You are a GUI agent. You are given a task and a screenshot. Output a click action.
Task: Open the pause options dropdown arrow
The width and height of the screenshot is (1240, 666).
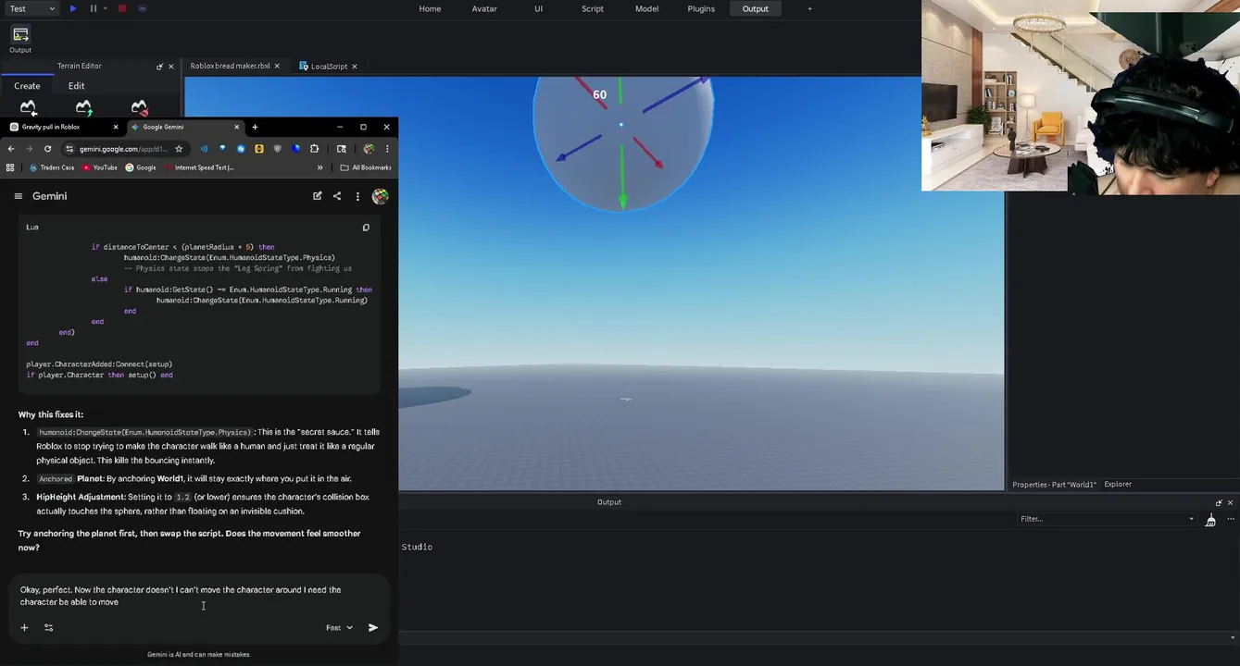pyautogui.click(x=105, y=8)
